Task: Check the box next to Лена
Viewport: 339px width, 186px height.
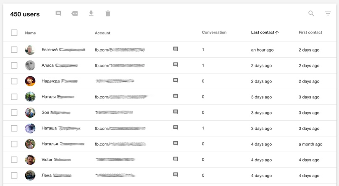Action: 14,176
